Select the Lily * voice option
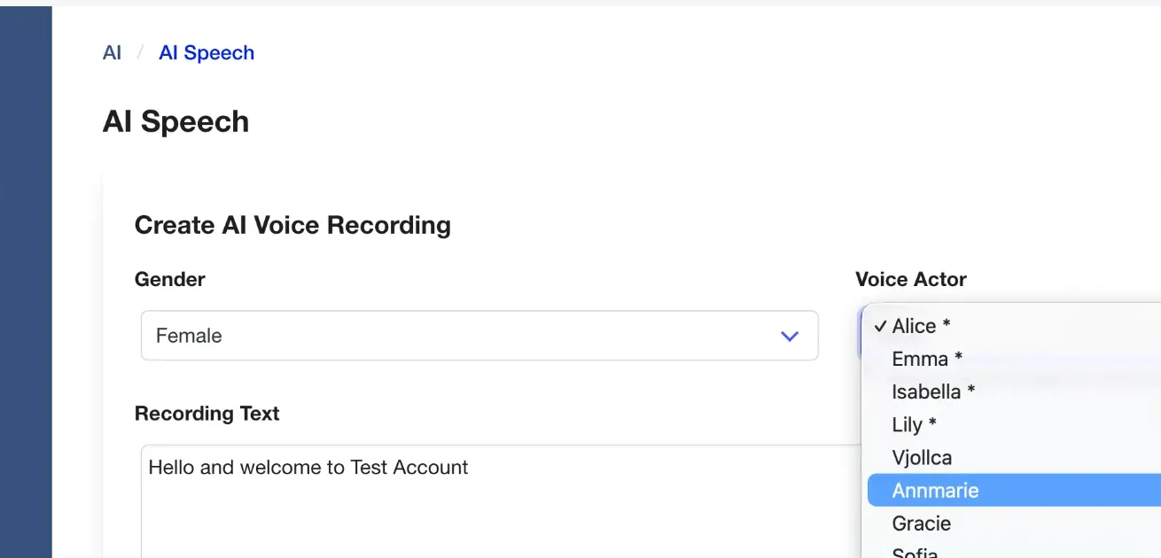Image resolution: width=1161 pixels, height=558 pixels. pos(914,424)
